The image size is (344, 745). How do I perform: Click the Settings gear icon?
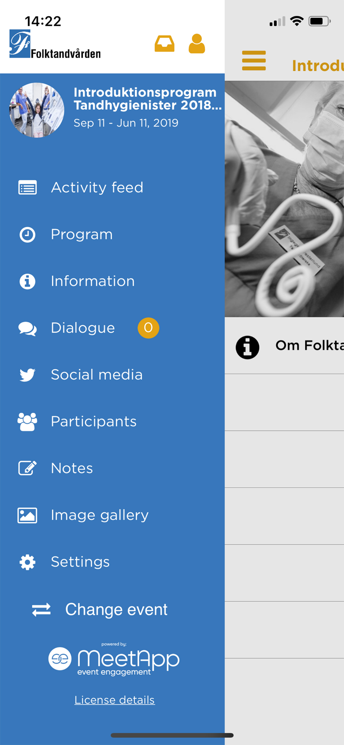point(28,562)
